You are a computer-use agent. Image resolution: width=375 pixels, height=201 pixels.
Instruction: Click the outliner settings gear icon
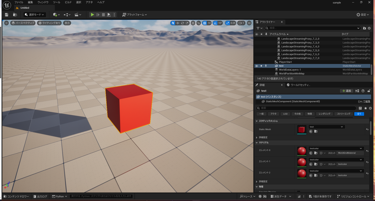pos(370,28)
